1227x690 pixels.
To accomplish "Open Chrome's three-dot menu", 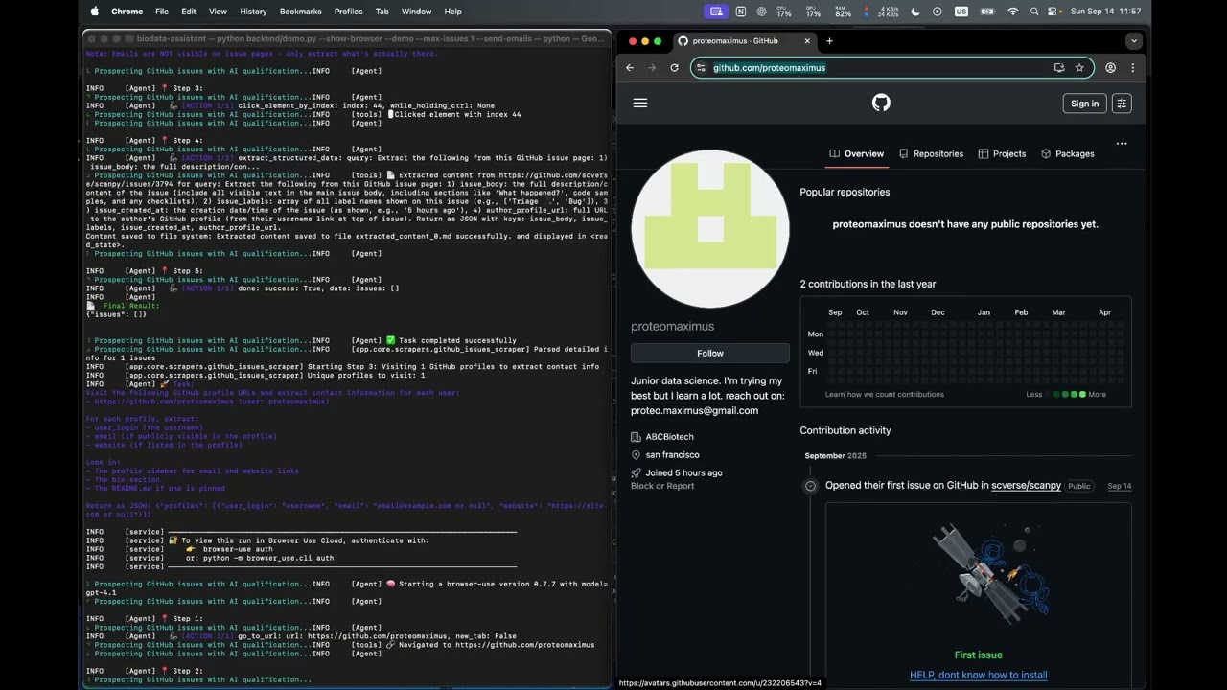I will [1132, 68].
